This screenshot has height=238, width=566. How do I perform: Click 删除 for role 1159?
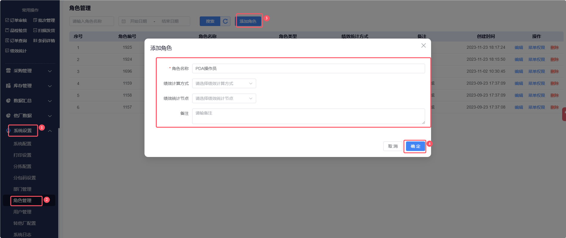point(555,83)
